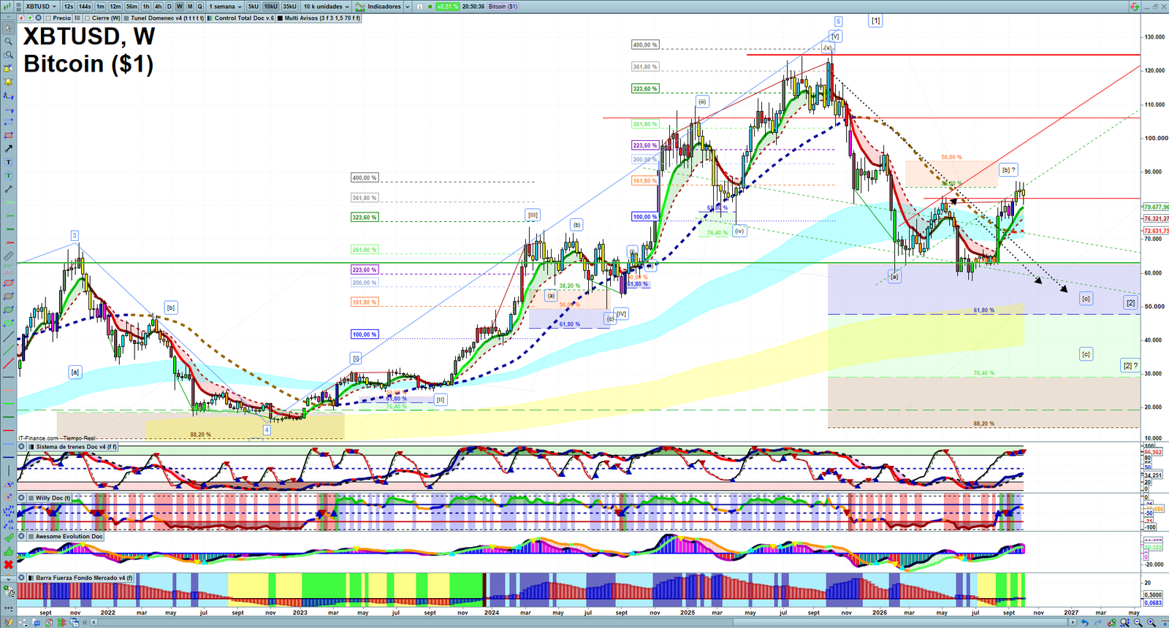Click the 5kU quantity button

point(253,7)
